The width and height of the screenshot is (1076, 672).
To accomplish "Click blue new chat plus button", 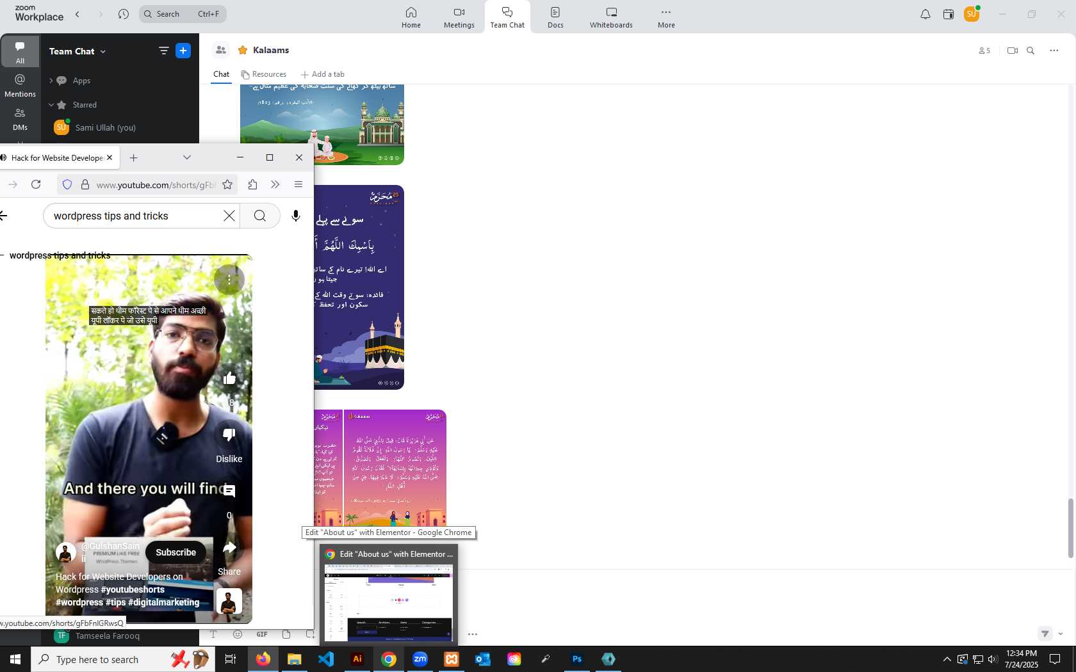I will pos(183,51).
